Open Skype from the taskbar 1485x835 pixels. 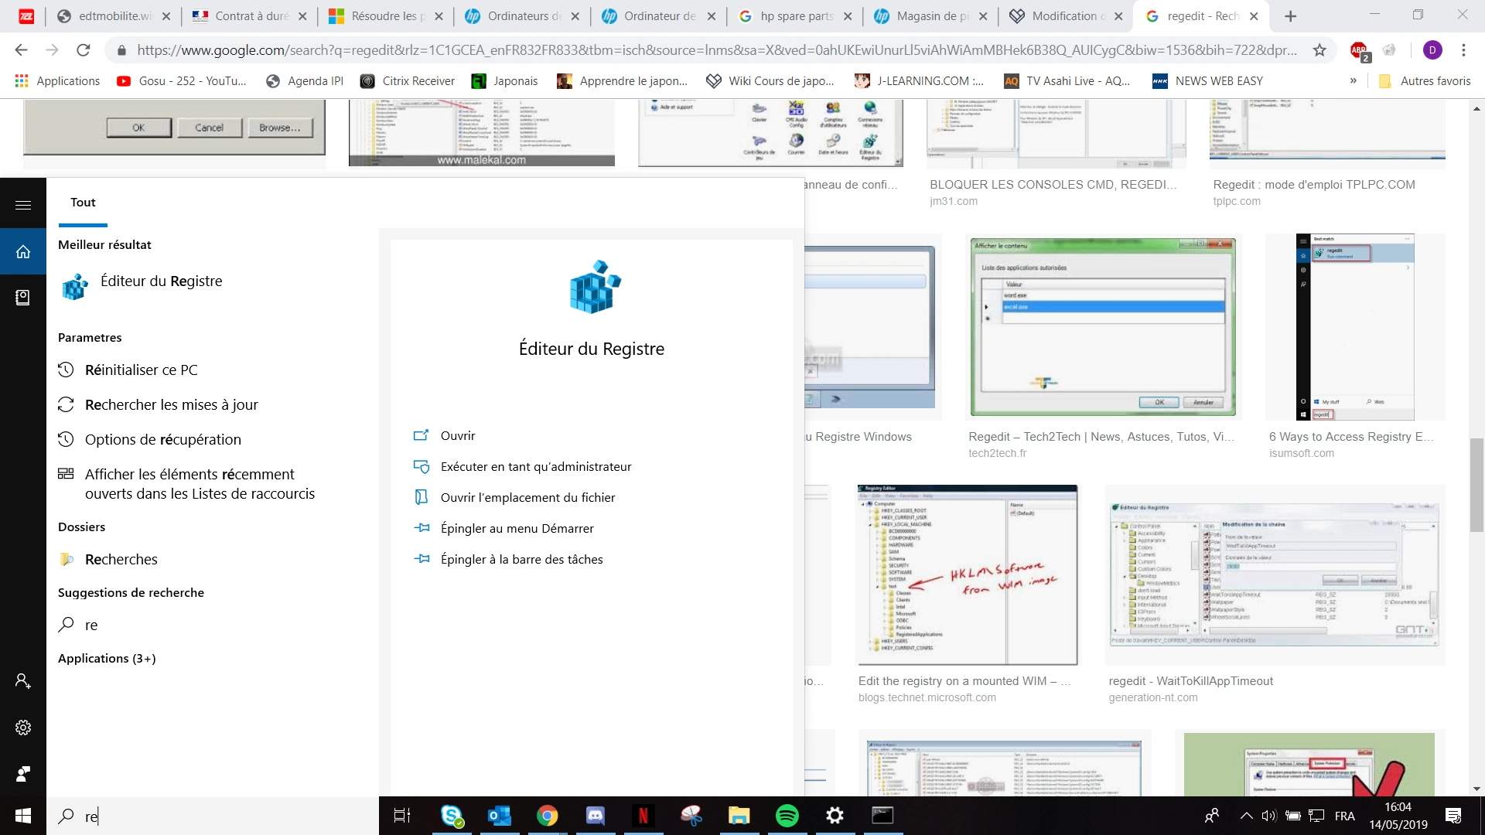452,816
